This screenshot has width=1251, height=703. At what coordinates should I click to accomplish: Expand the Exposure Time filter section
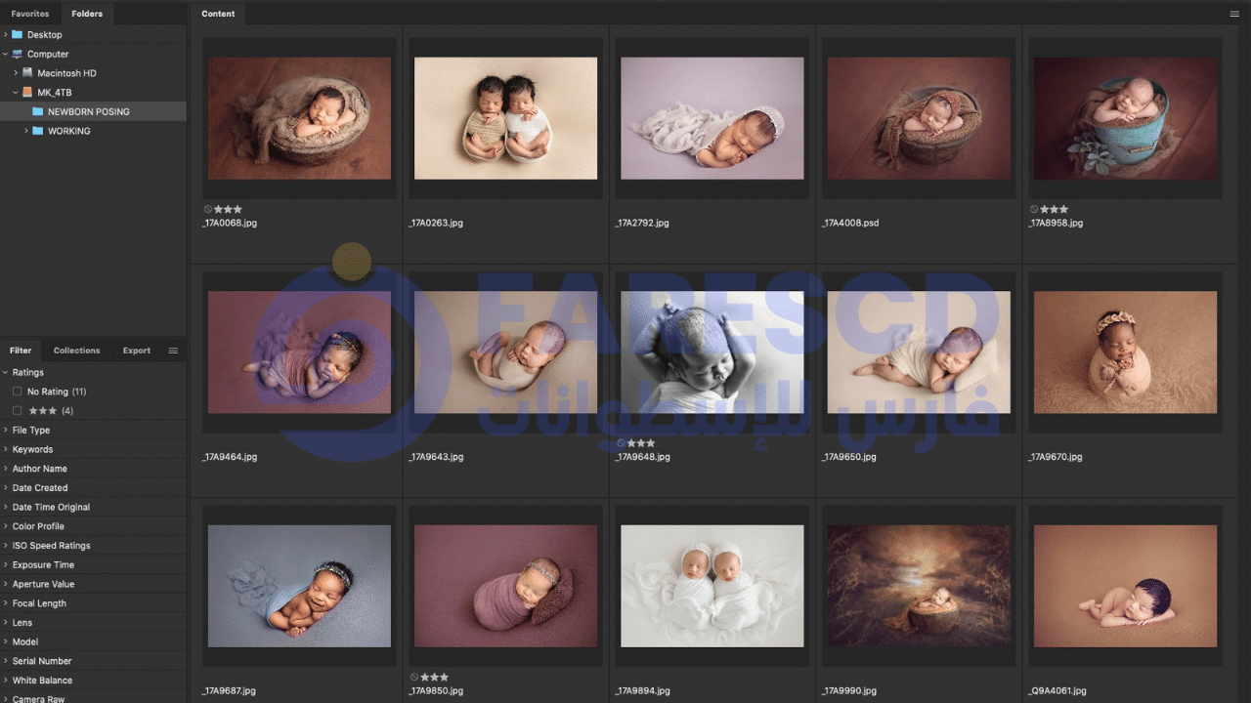point(6,564)
